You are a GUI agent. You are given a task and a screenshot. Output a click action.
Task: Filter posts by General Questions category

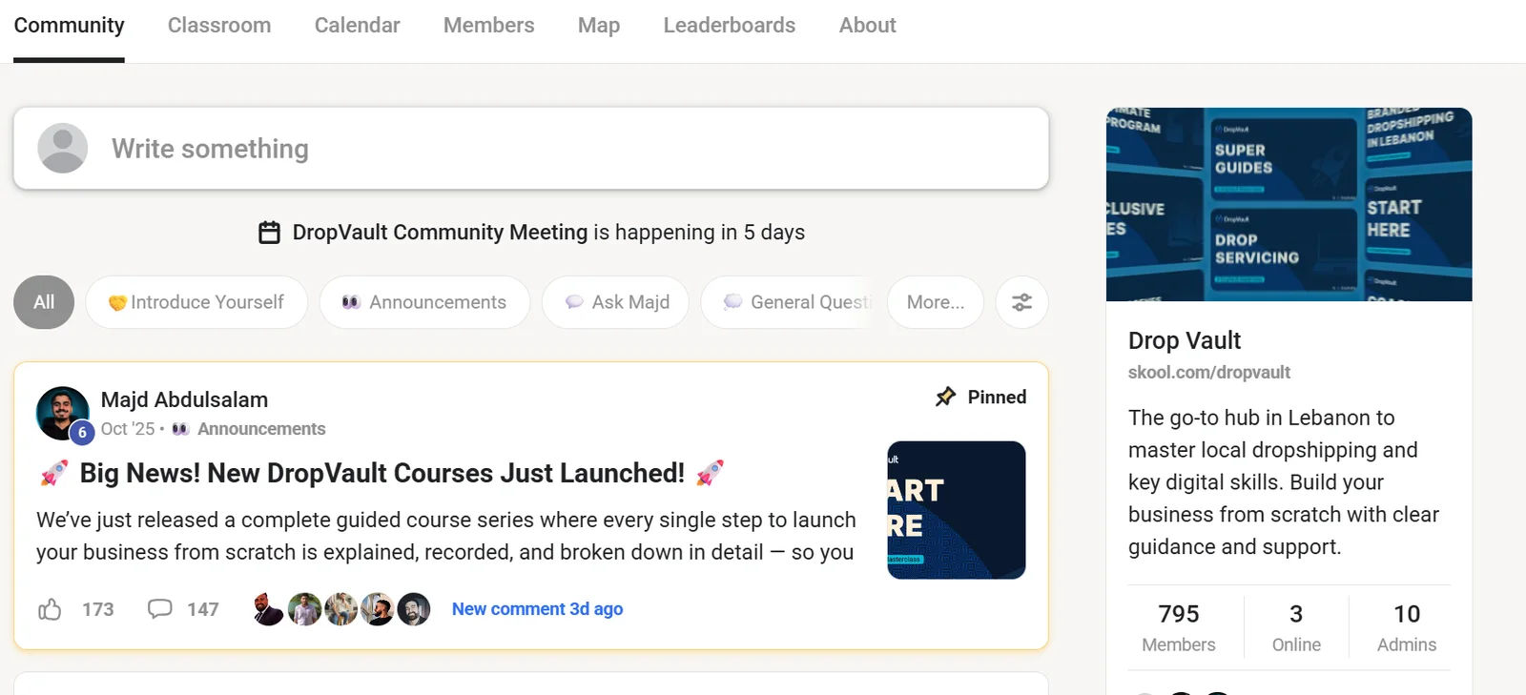pyautogui.click(x=788, y=302)
